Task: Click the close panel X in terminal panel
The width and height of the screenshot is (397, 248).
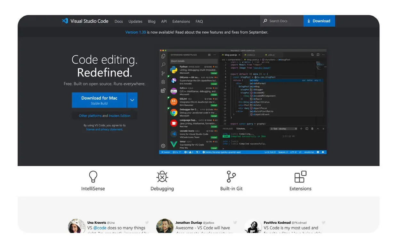Action: (323, 129)
